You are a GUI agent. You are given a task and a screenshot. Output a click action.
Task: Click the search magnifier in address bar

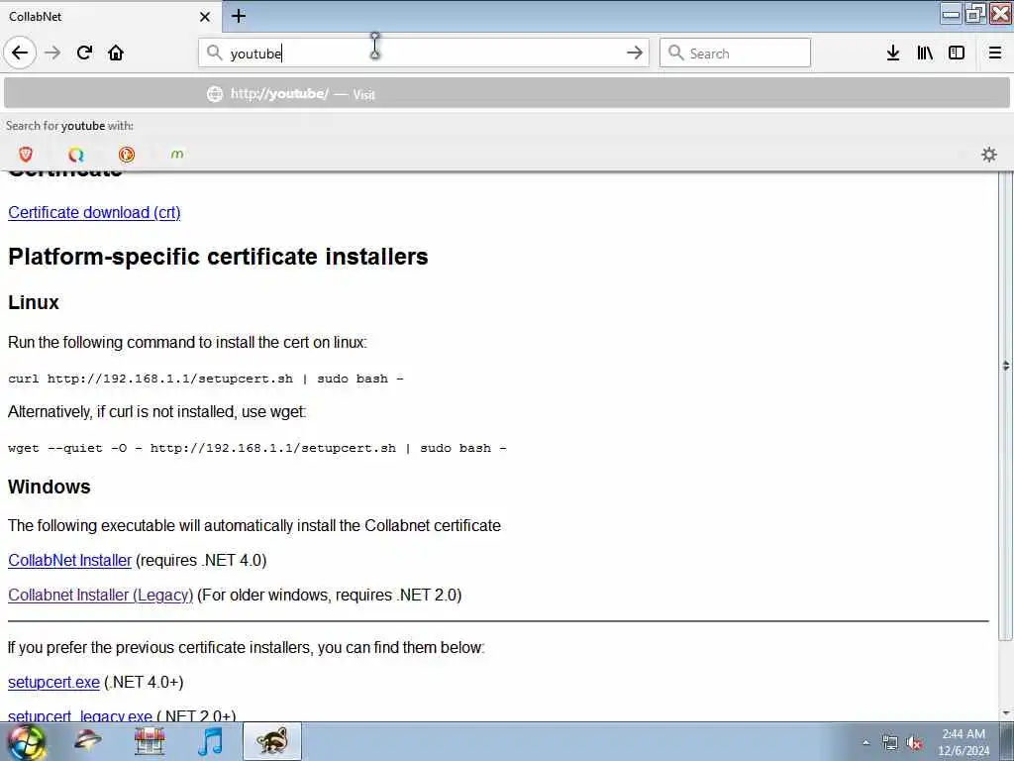[214, 53]
